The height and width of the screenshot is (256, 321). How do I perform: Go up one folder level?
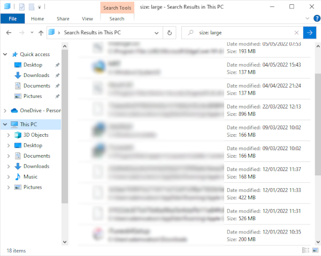[41, 33]
